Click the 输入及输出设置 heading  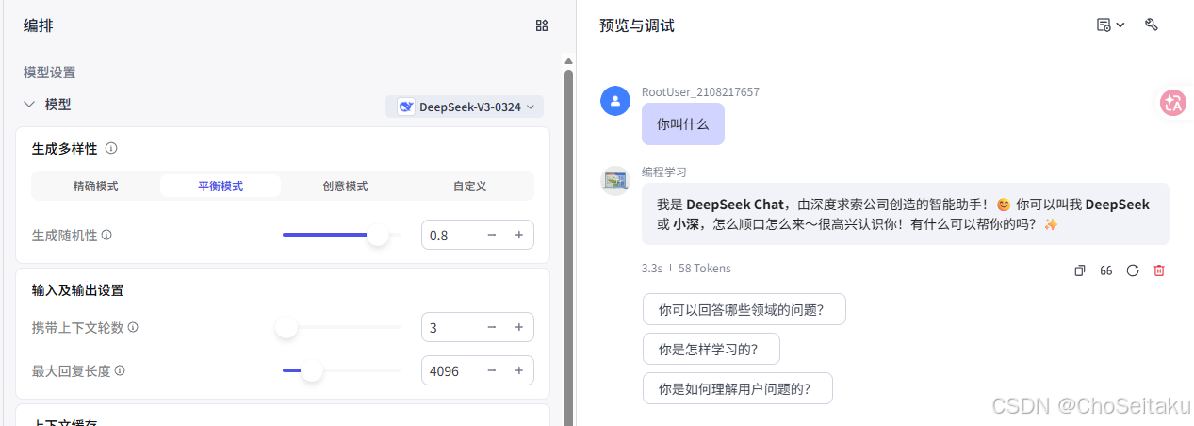pyautogui.click(x=77, y=290)
